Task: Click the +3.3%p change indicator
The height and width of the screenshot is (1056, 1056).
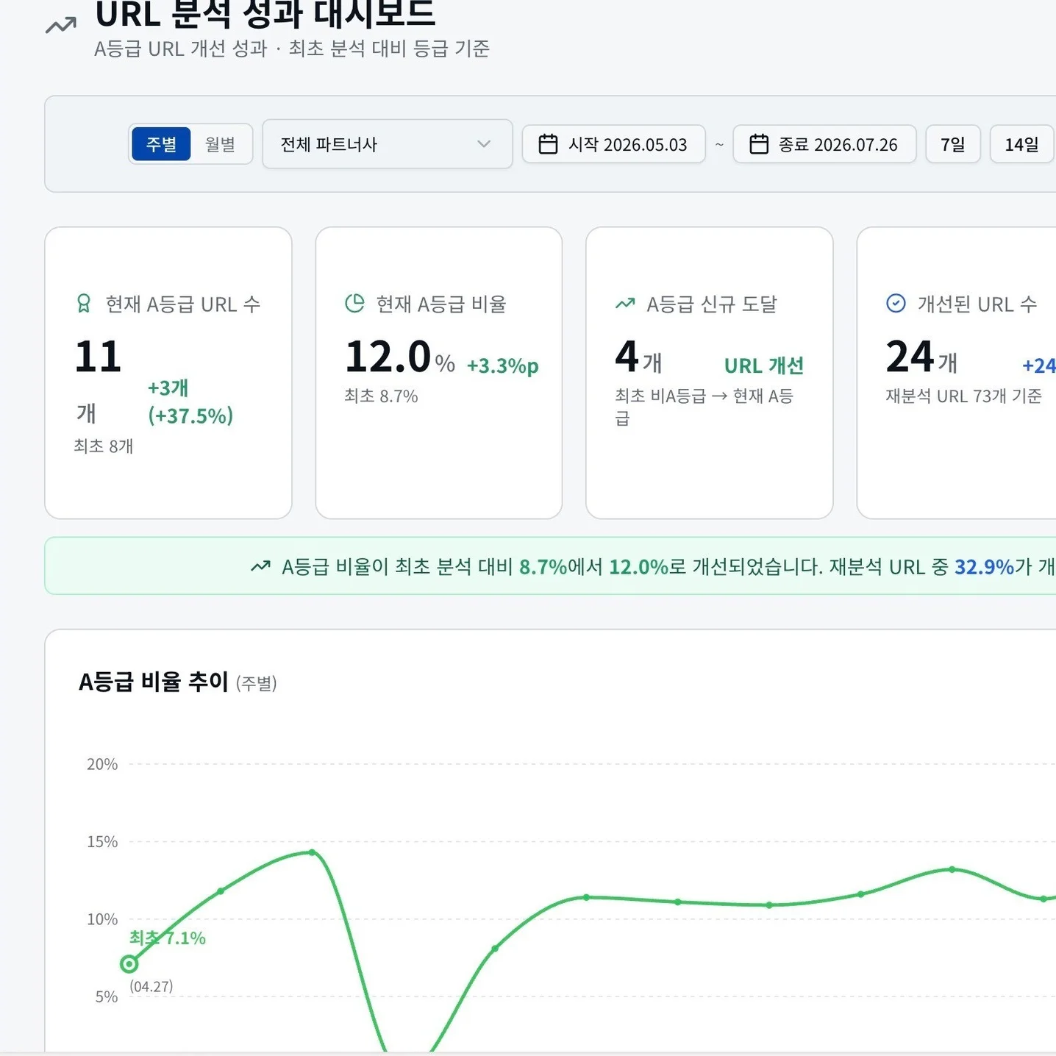Action: [502, 365]
